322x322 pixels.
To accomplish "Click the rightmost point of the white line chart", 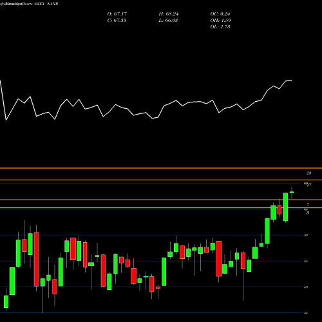I will 292,80.
